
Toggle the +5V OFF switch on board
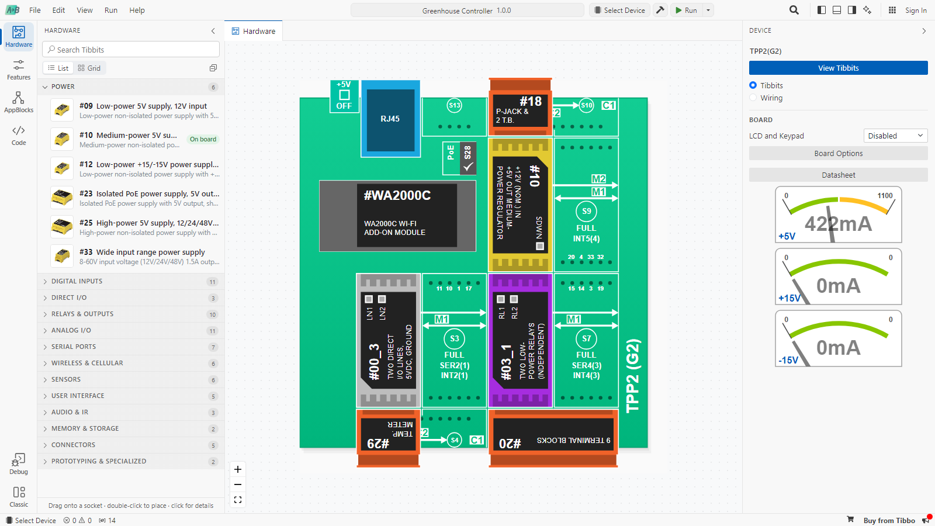344,96
